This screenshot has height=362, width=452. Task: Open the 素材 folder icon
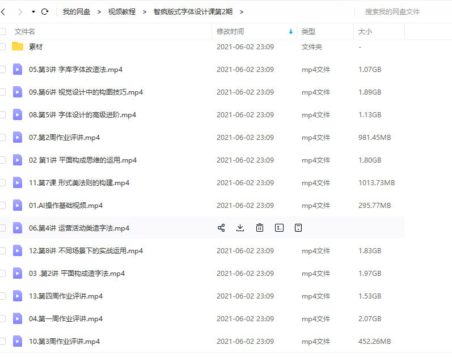point(18,46)
